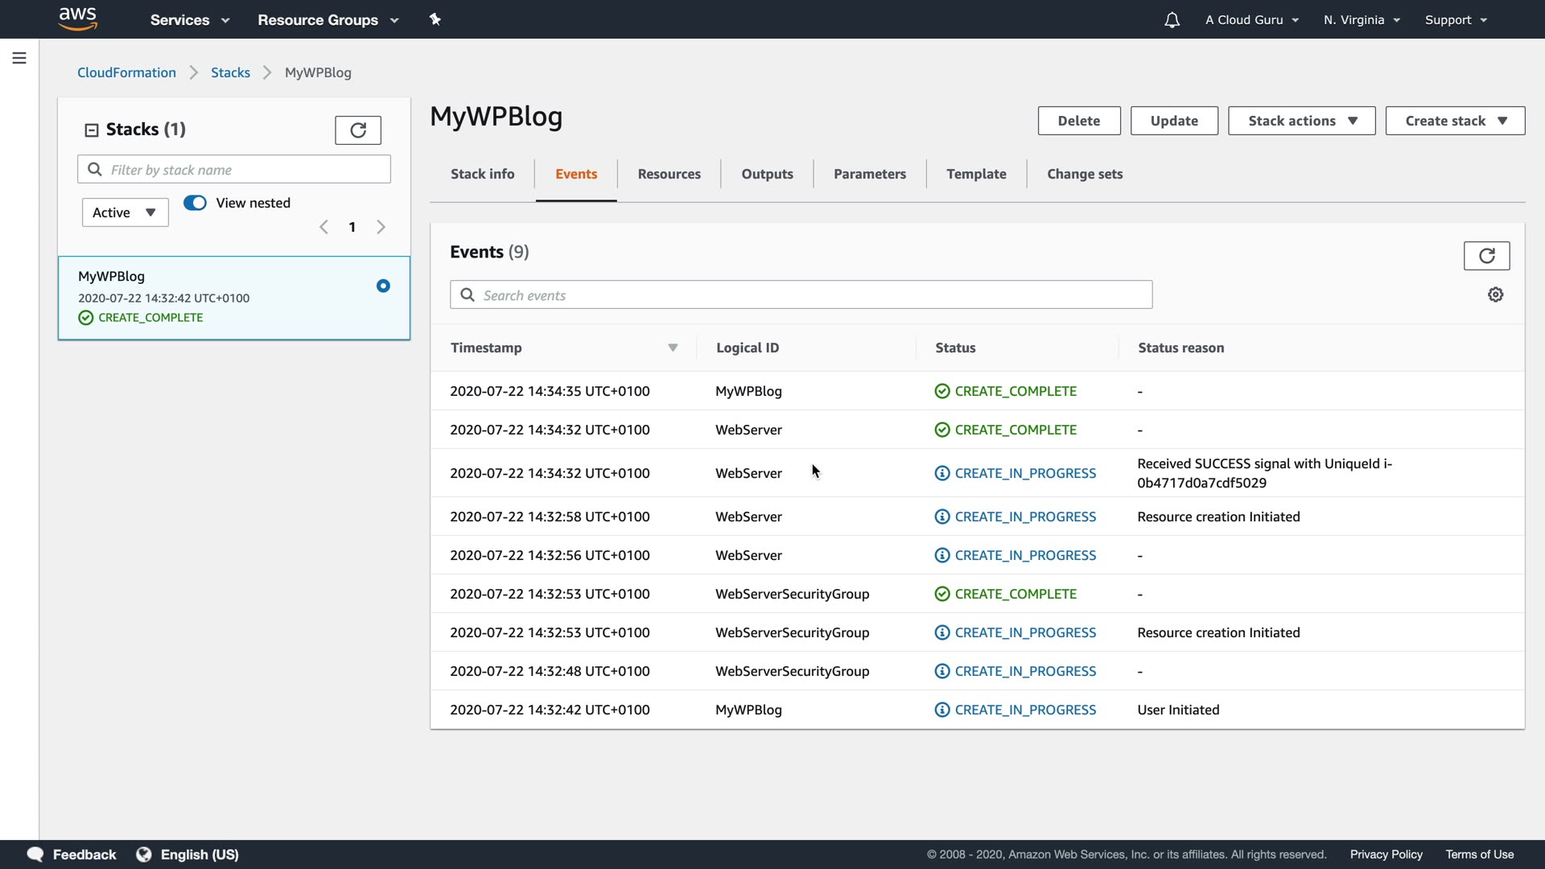Click the pin shortcut icon in navbar
Screen dimensions: 1545x869
(435, 19)
